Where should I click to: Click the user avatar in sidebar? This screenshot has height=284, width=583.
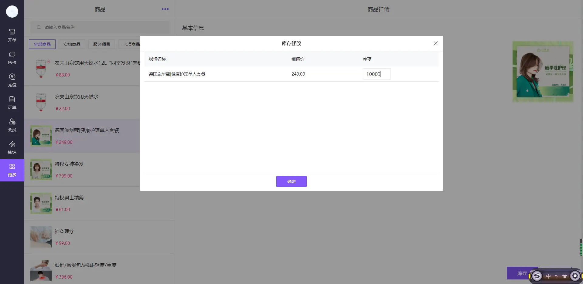point(12,12)
